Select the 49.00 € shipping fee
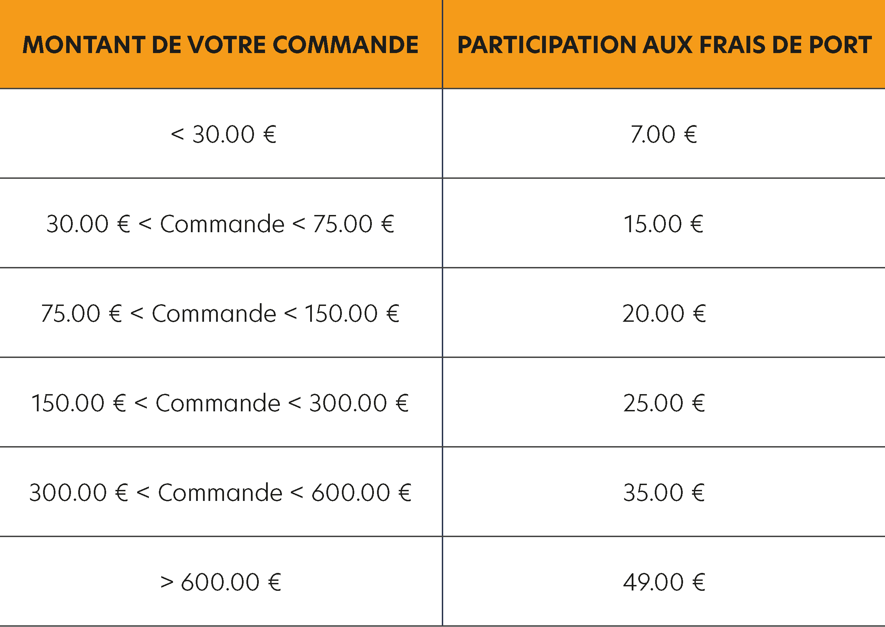The width and height of the screenshot is (885, 627). [x=664, y=582]
